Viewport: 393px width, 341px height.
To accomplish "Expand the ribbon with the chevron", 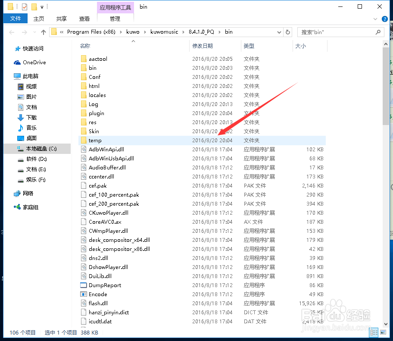I will coord(375,19).
